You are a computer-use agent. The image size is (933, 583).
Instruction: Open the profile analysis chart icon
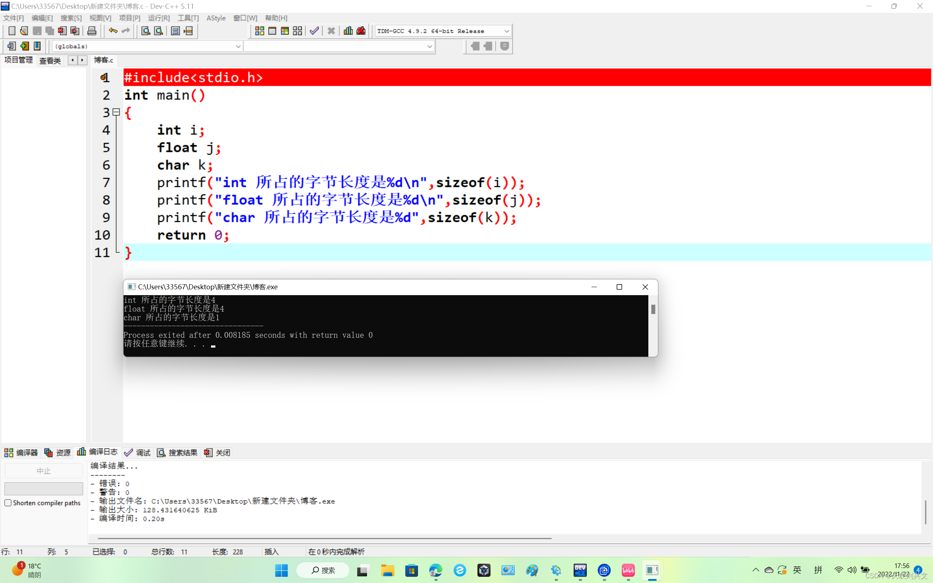coord(348,31)
